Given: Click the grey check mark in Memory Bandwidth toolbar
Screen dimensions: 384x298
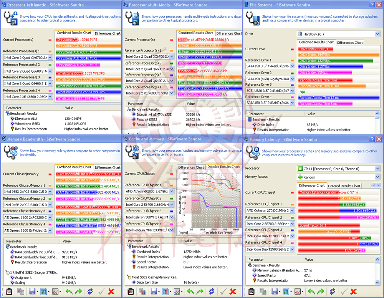Looking at the screenshot, I should pos(101,291).
